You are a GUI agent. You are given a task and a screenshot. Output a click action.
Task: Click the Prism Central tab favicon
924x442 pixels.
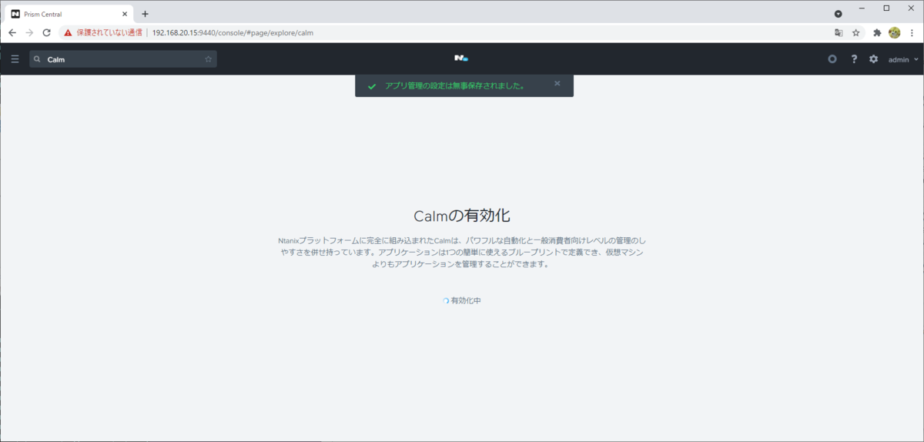(x=15, y=14)
